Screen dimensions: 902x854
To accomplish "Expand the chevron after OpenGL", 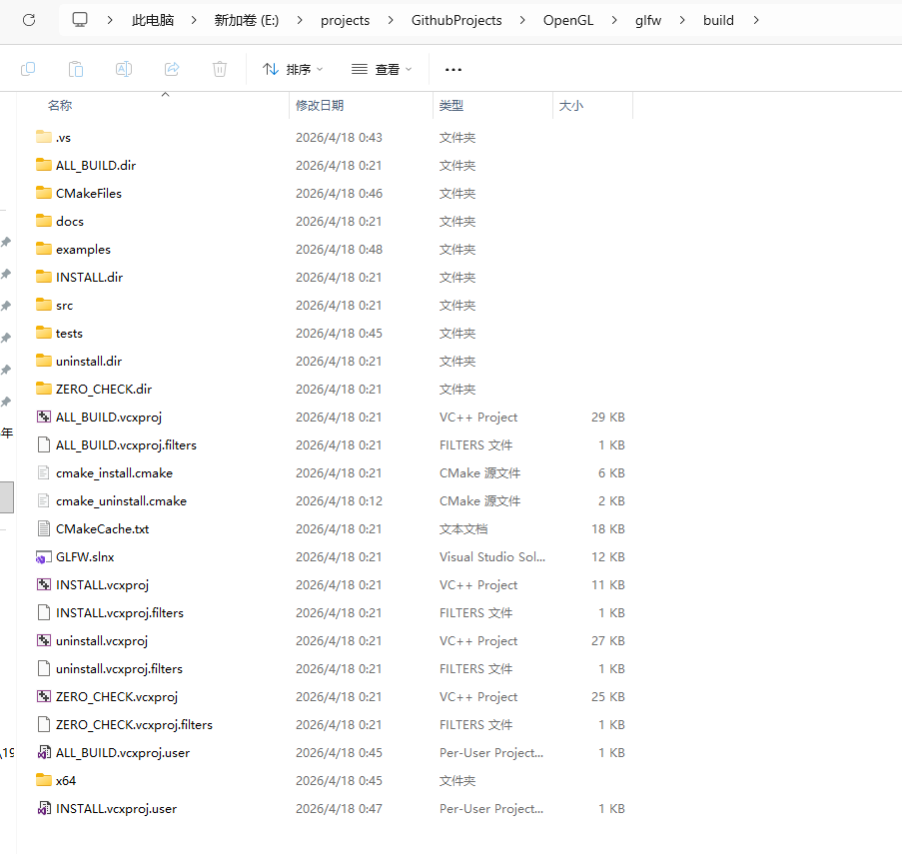I will click(x=614, y=20).
